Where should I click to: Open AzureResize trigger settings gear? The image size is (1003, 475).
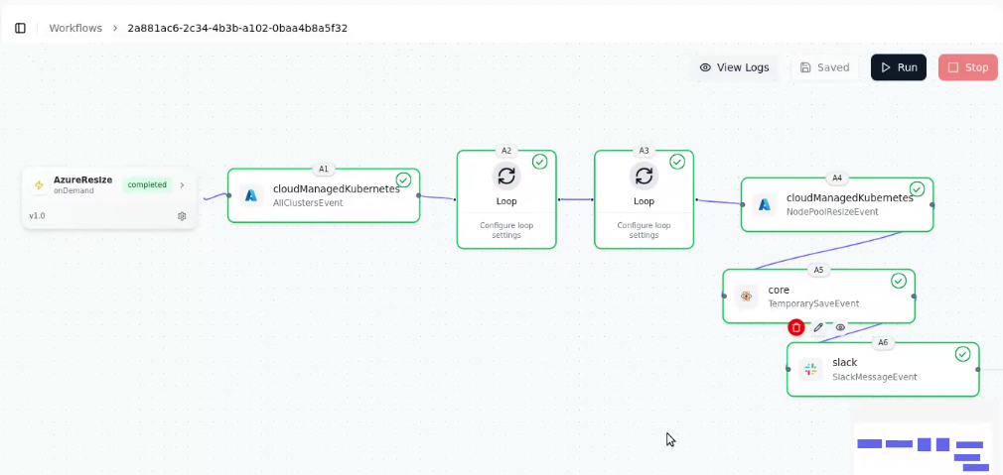[x=182, y=216]
